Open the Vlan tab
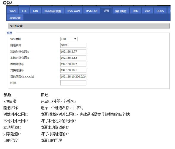 147,11
